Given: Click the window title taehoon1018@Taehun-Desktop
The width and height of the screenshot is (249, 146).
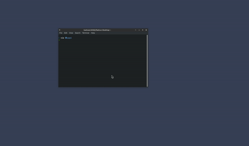Looking at the screenshot, I should 97,30.
